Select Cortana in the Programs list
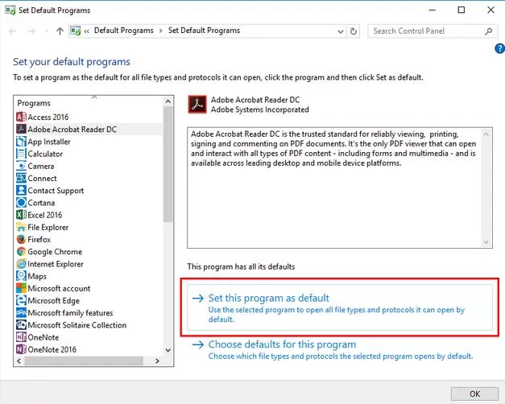505x404 pixels. click(89, 203)
